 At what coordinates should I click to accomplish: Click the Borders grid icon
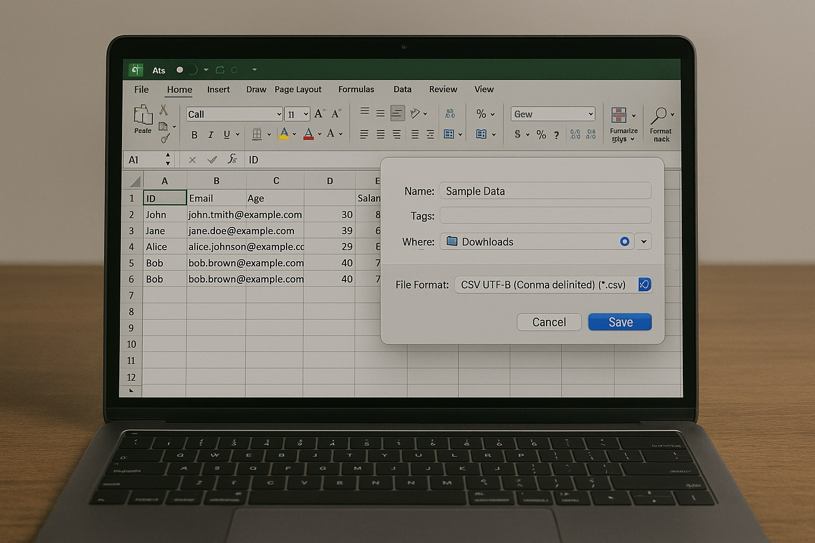pos(258,134)
